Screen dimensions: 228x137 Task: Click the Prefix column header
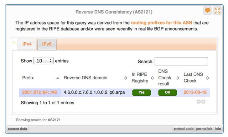pos(28,78)
